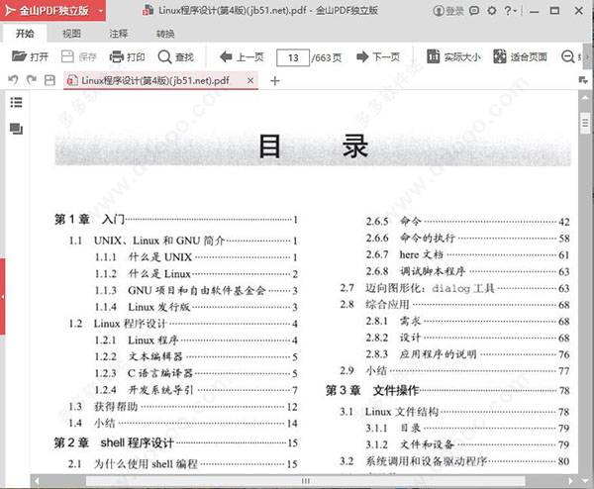
Task: Click the horizontal scrollbar thumb
Action: [x=305, y=481]
